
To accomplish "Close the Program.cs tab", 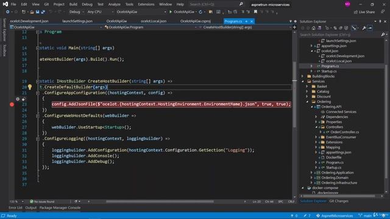I will pos(252,21).
